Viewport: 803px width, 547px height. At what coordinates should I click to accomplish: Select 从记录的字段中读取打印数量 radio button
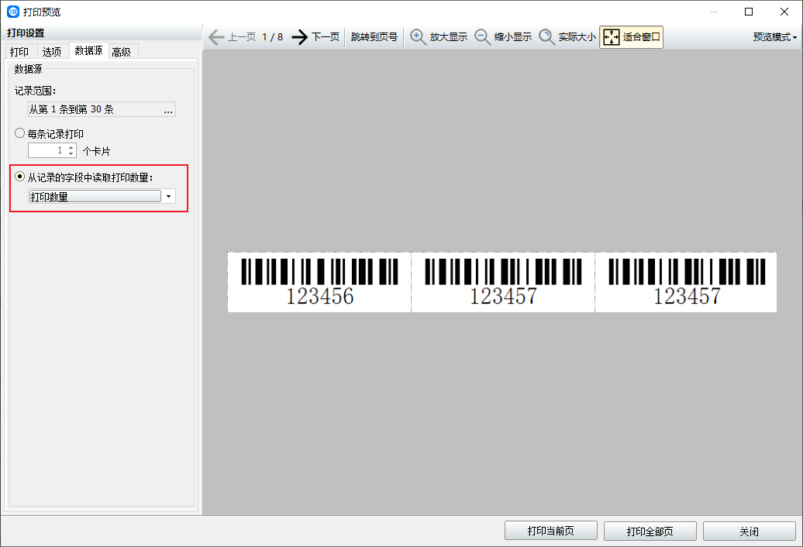(20, 177)
